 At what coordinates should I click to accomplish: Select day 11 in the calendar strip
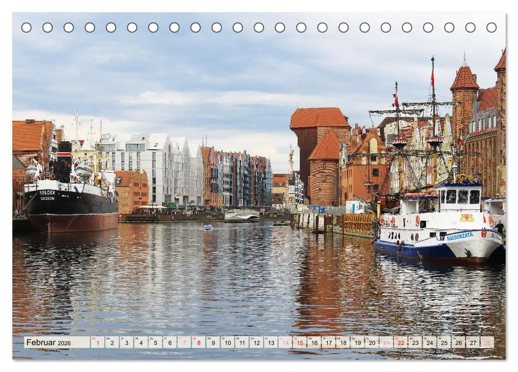pyautogui.click(x=242, y=342)
